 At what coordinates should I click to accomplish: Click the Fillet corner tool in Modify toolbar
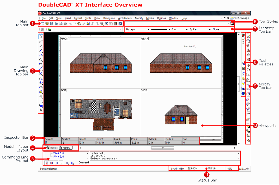click(248, 115)
